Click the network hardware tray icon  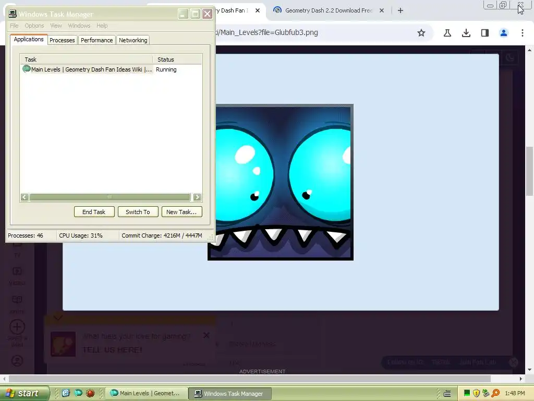coord(486,393)
